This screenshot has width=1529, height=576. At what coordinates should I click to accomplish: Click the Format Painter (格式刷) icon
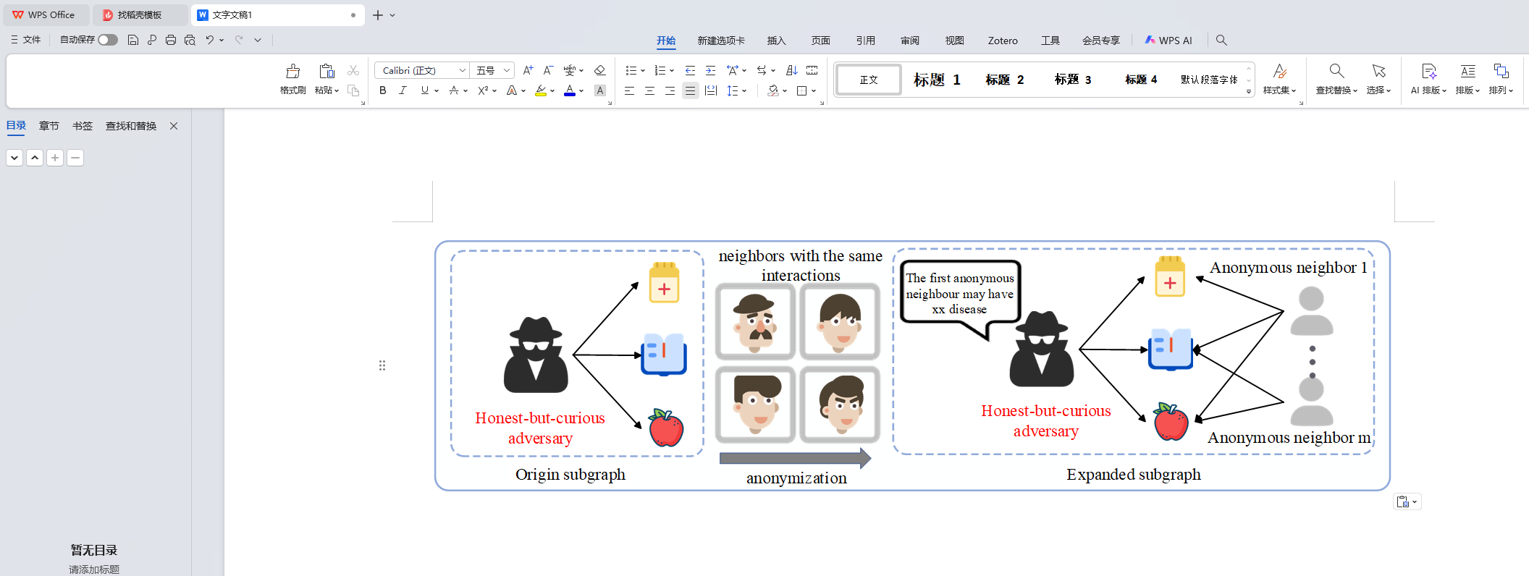(292, 71)
